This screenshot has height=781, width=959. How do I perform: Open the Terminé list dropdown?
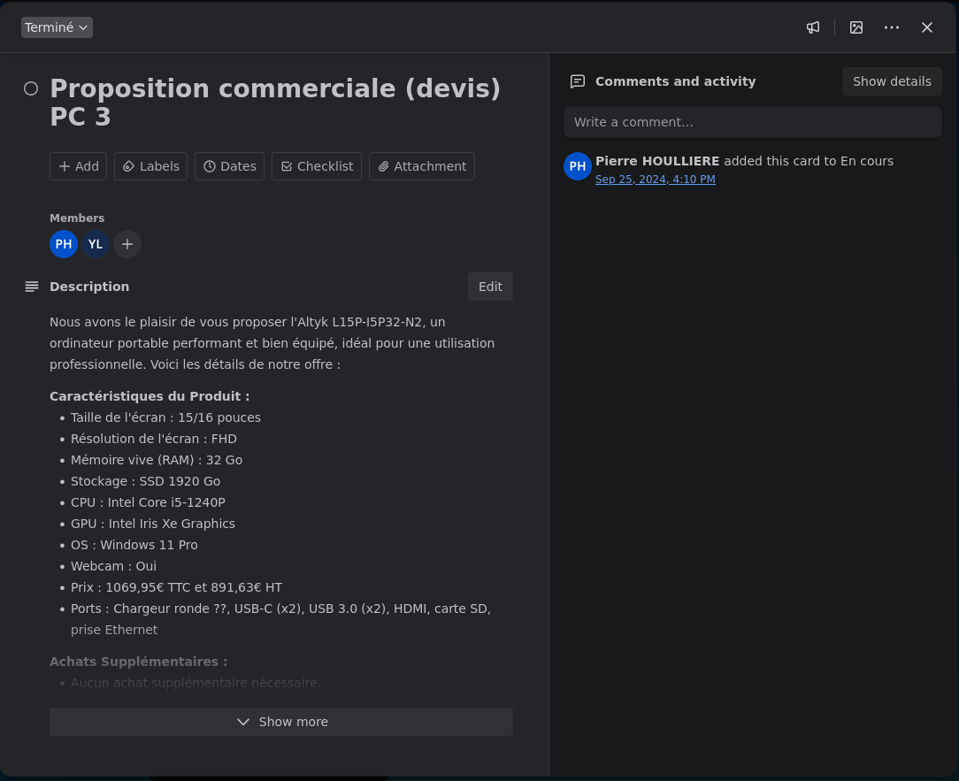tap(57, 27)
